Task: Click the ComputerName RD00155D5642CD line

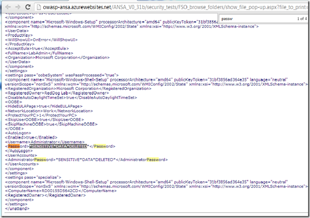Action: [61, 191]
